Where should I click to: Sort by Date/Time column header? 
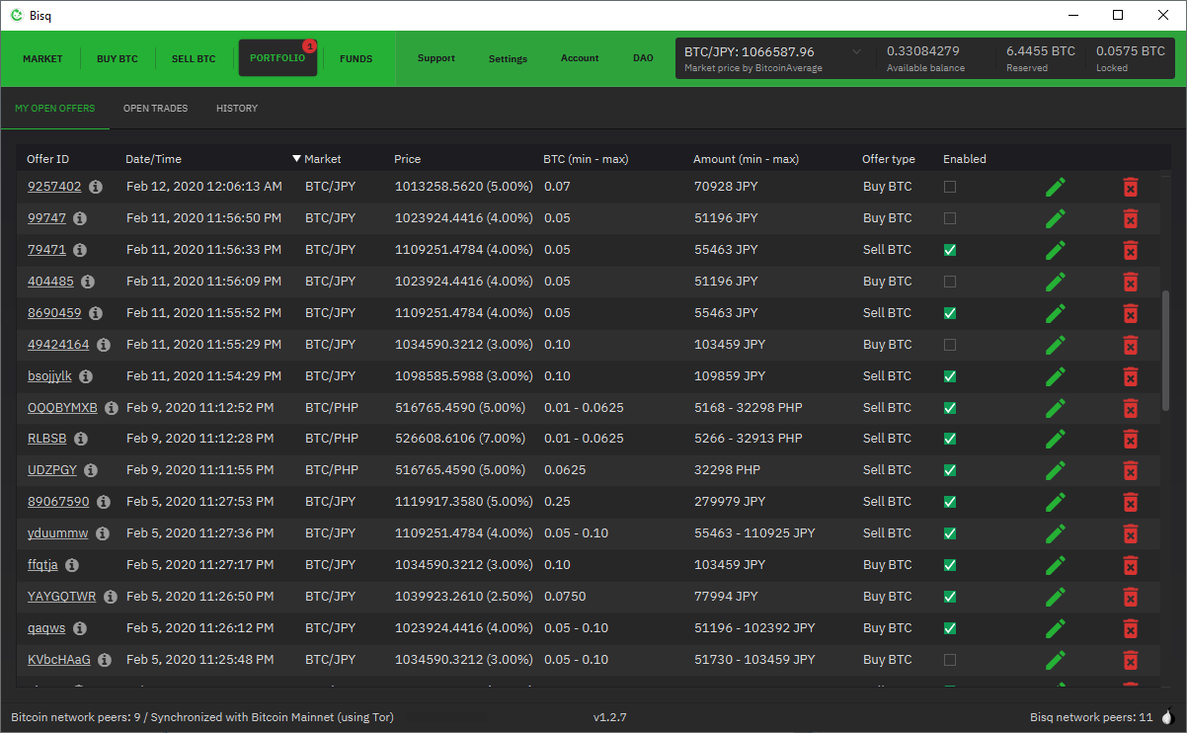pyautogui.click(x=153, y=159)
